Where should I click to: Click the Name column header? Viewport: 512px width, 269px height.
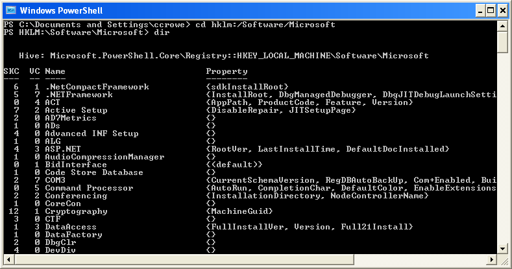(55, 71)
